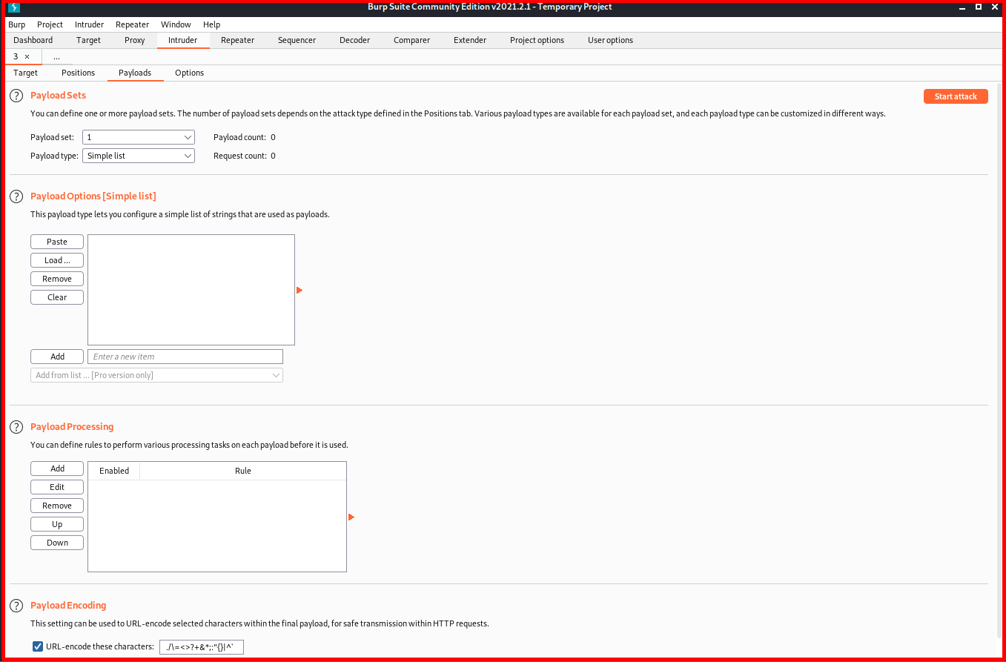
Task: Open help for Payload Sets section
Action: point(16,96)
